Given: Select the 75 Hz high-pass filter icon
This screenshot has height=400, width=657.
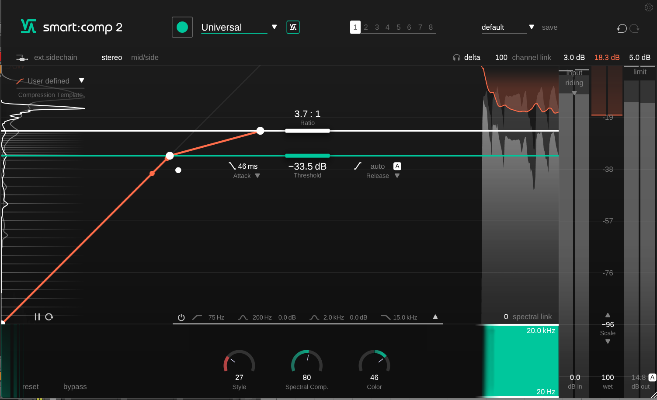Looking at the screenshot, I should pos(197,317).
